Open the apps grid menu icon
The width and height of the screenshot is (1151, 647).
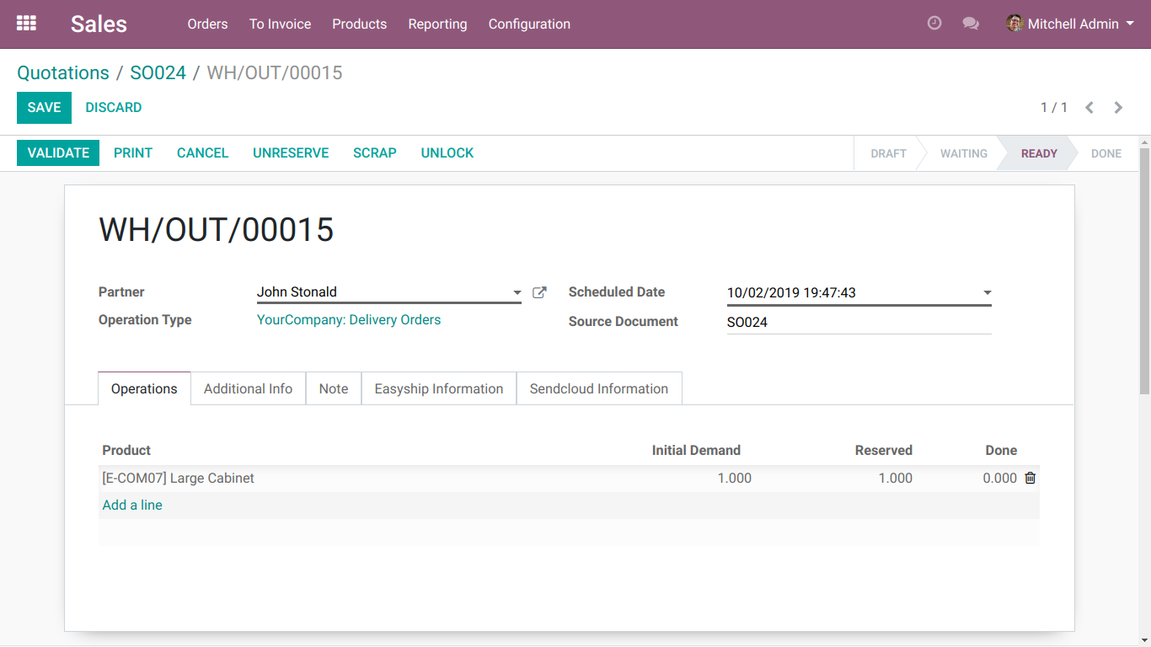[x=26, y=24]
